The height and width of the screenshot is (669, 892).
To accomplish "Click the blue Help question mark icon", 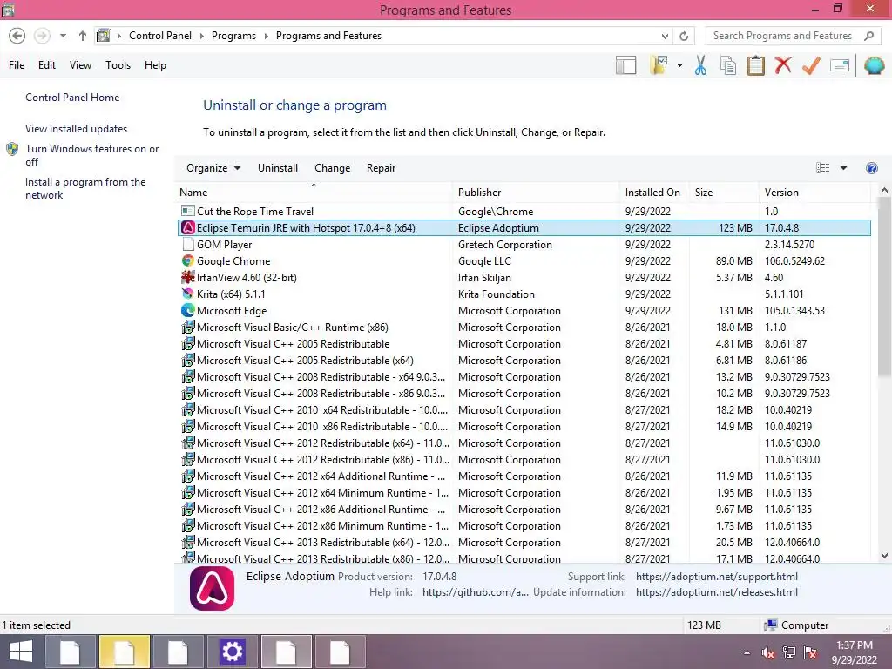I will pos(871,168).
